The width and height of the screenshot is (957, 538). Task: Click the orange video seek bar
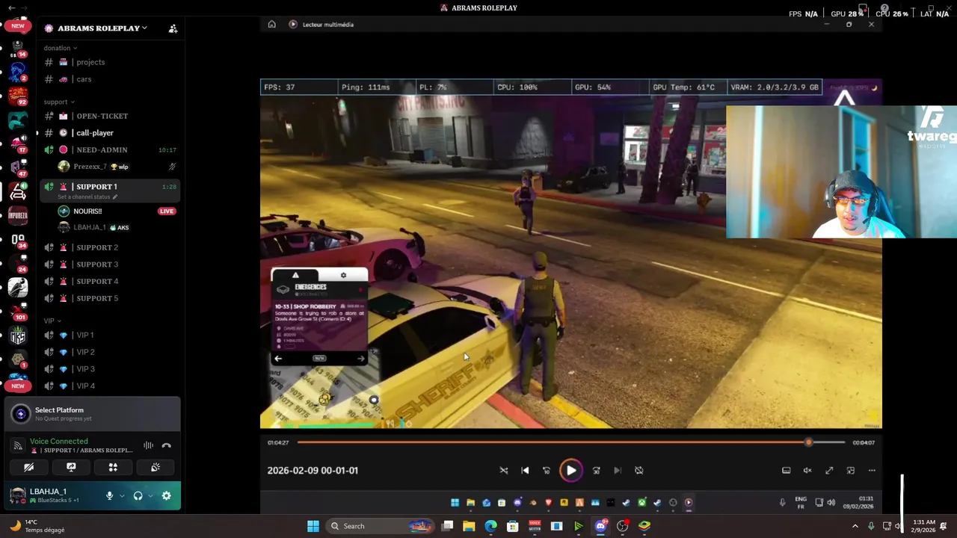571,442
